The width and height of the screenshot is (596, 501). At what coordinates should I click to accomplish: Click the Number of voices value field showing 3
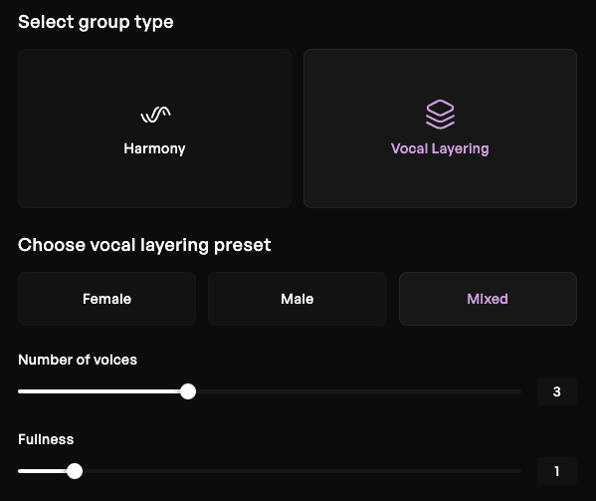point(557,391)
